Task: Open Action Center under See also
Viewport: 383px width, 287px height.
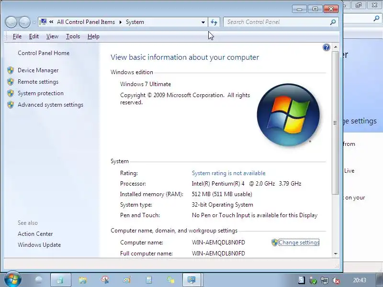Action: (35, 234)
